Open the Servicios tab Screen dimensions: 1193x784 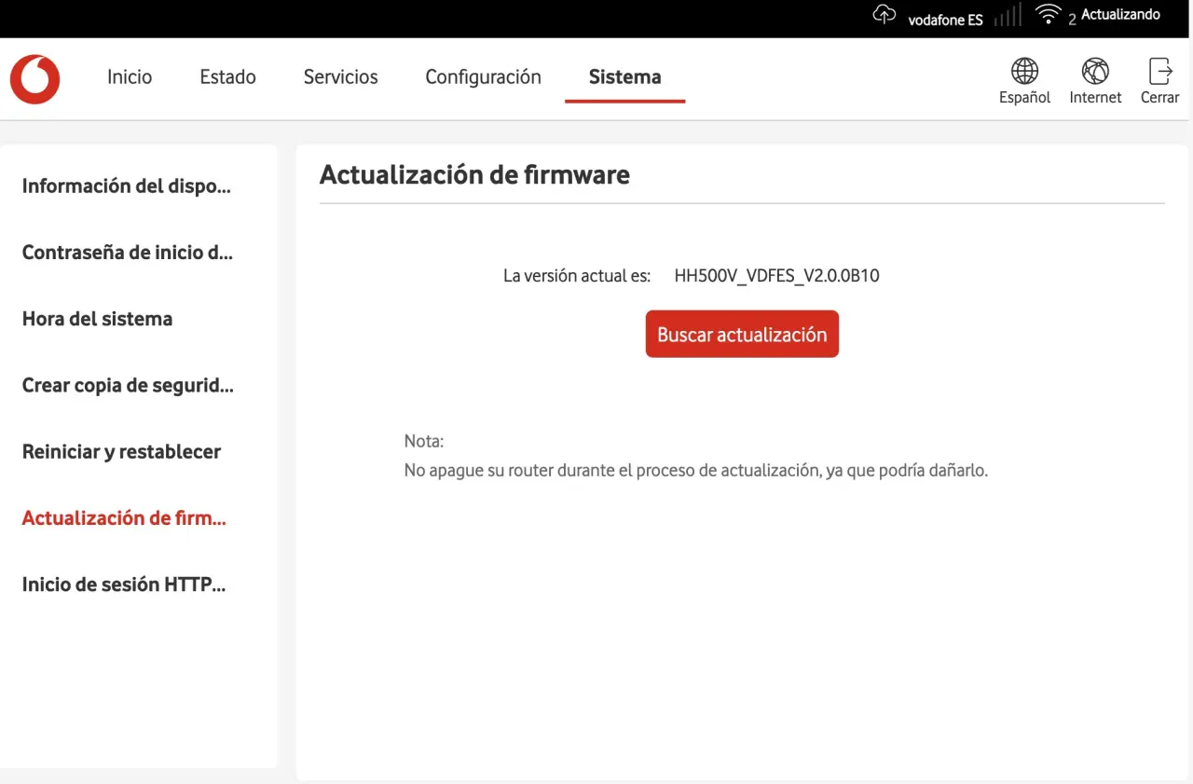[x=340, y=77]
